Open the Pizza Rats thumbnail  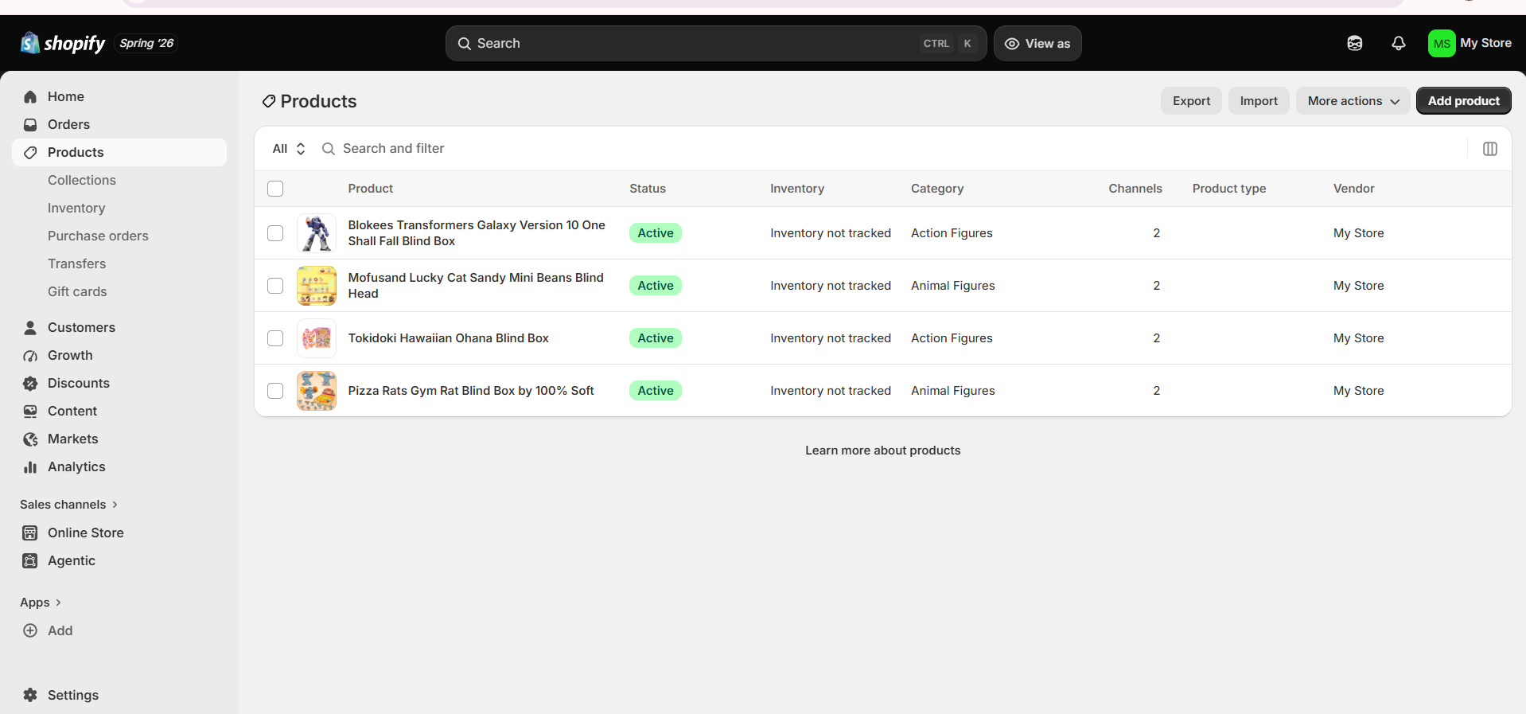pos(317,391)
